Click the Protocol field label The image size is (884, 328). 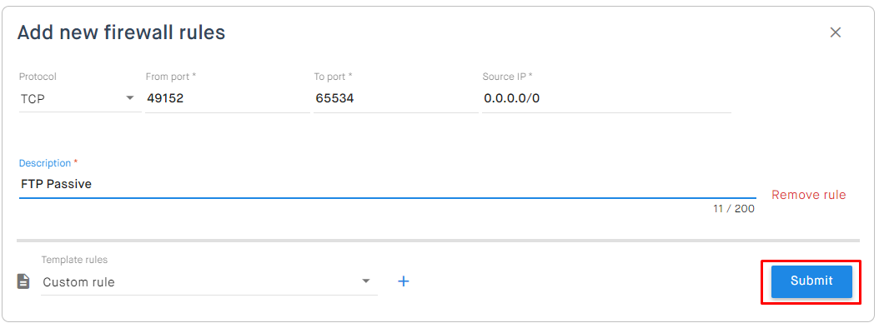point(38,77)
